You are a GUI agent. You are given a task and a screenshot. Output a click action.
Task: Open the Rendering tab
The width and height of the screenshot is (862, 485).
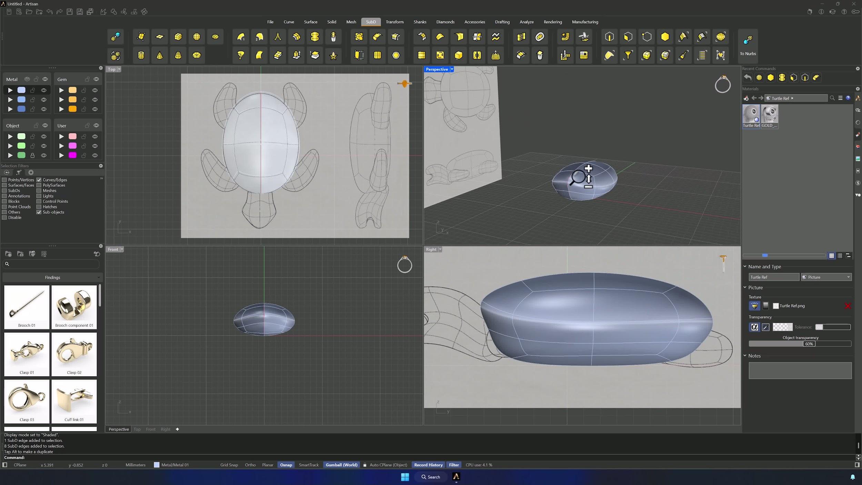point(553,22)
